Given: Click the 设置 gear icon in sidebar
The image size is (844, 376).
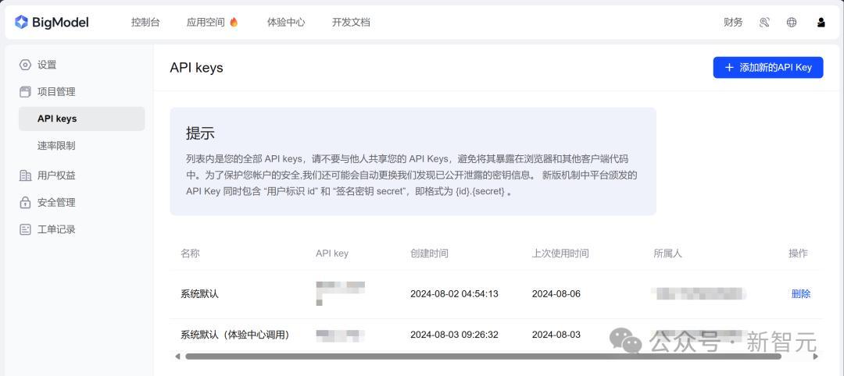Looking at the screenshot, I should click(x=25, y=65).
